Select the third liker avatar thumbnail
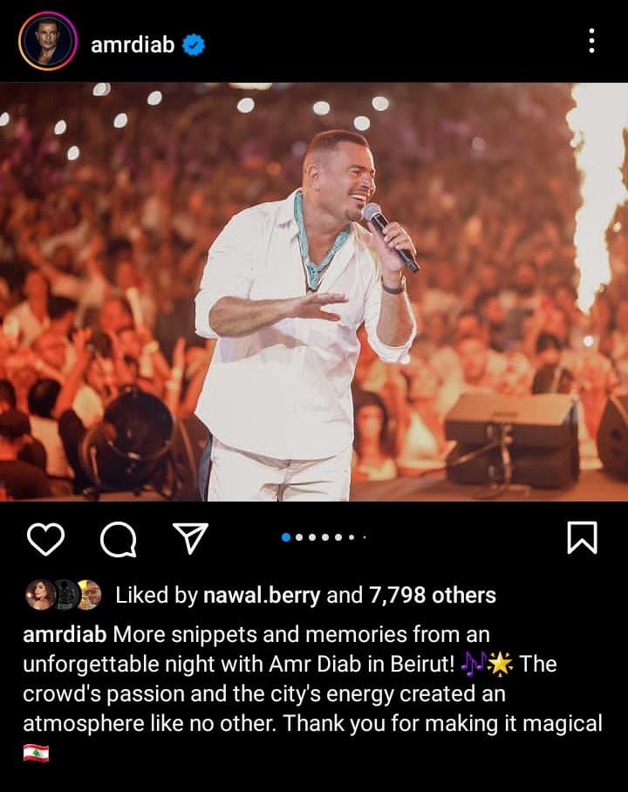The height and width of the screenshot is (792, 628). pyautogui.click(x=89, y=595)
